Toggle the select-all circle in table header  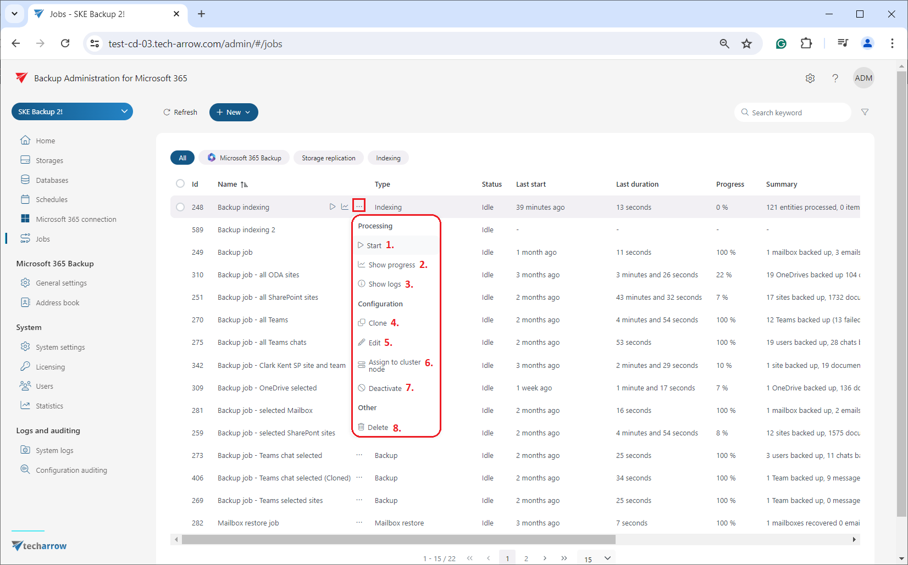coord(180,184)
